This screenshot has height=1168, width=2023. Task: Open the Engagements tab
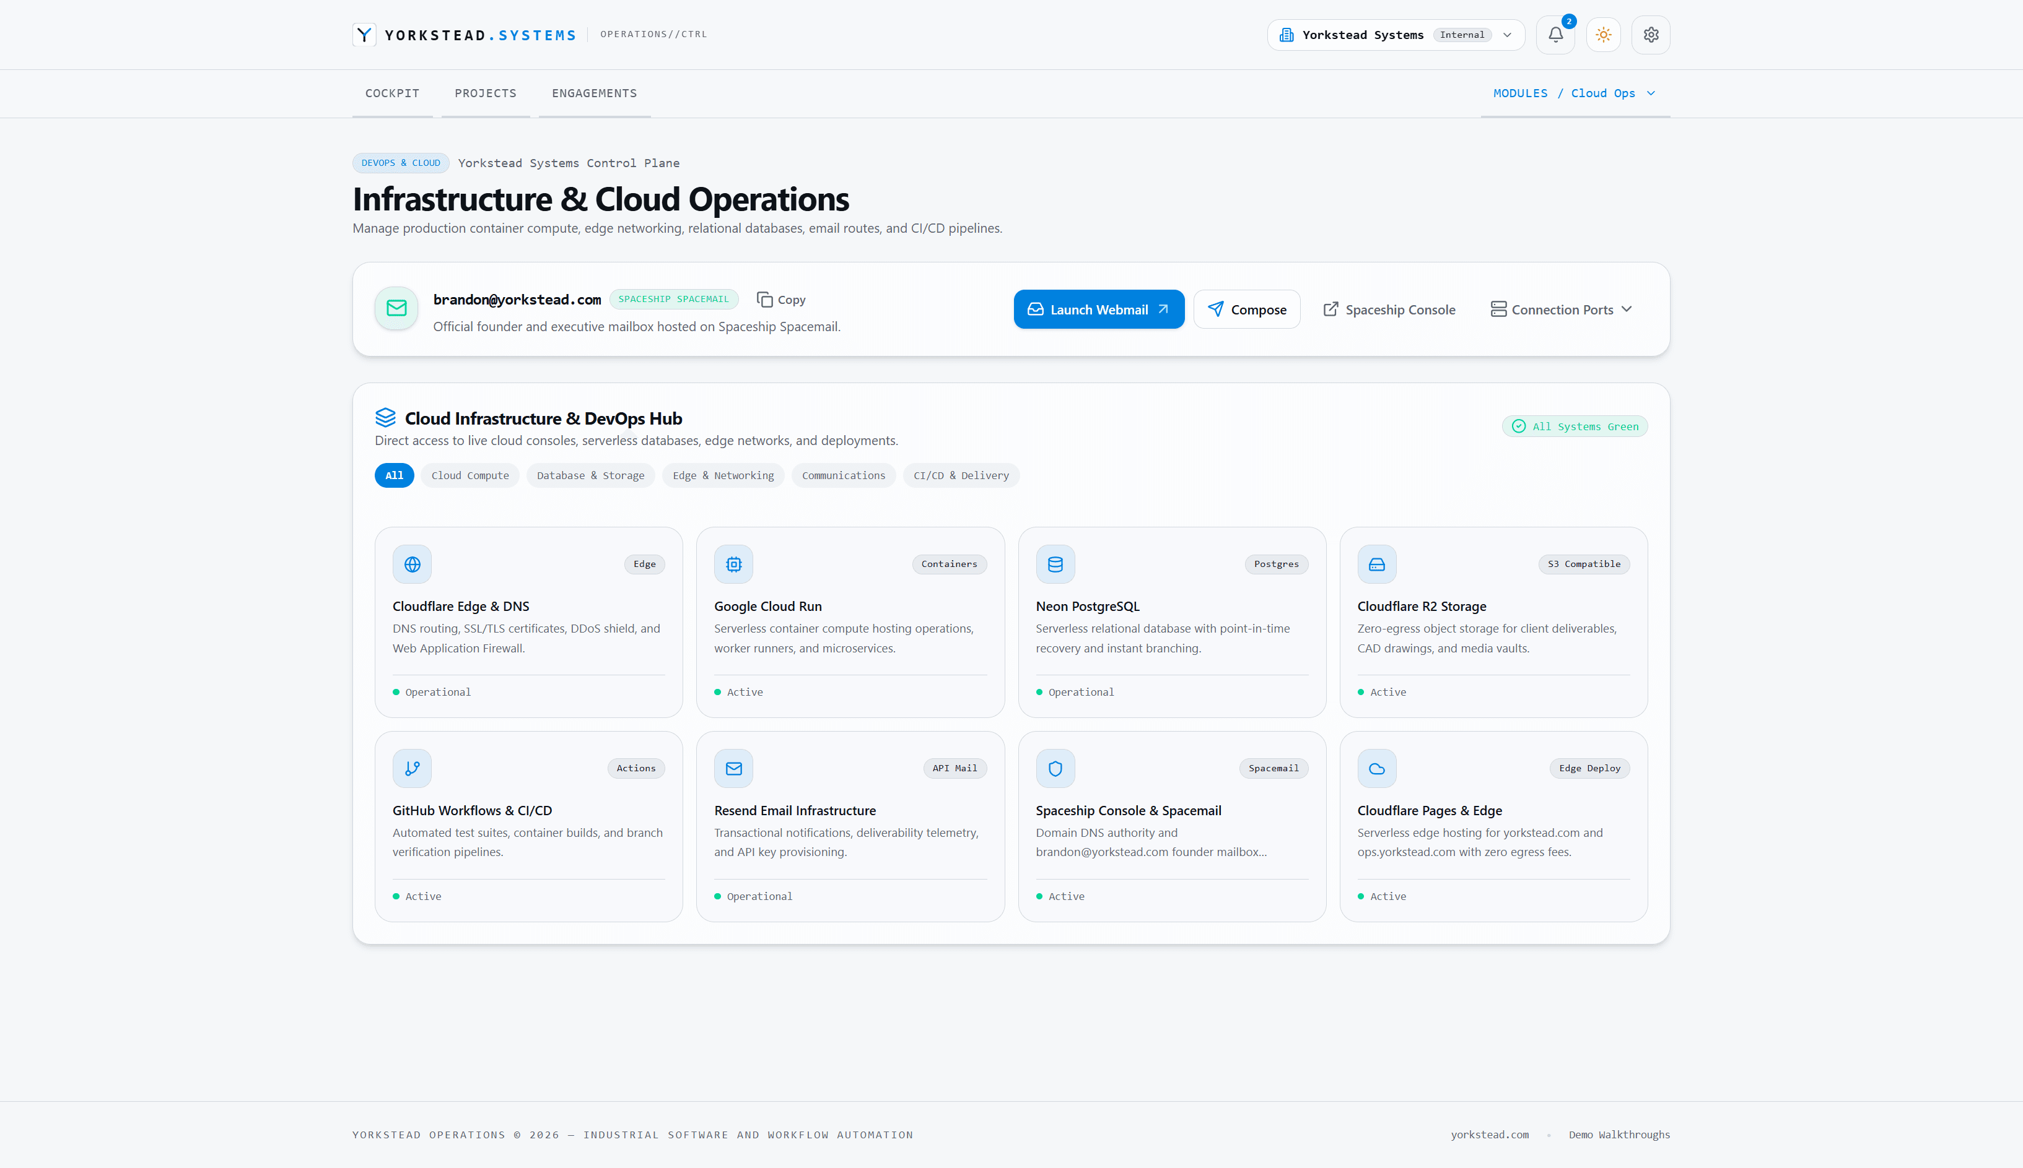[594, 93]
